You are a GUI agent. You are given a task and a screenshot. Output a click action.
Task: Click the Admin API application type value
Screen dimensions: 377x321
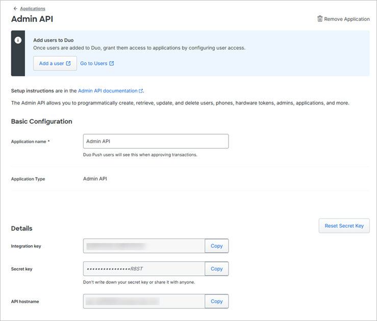95,179
